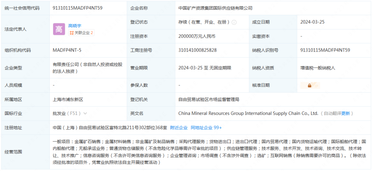Click the 纳税人识别号 label
373x171 pixels.
[265, 50]
